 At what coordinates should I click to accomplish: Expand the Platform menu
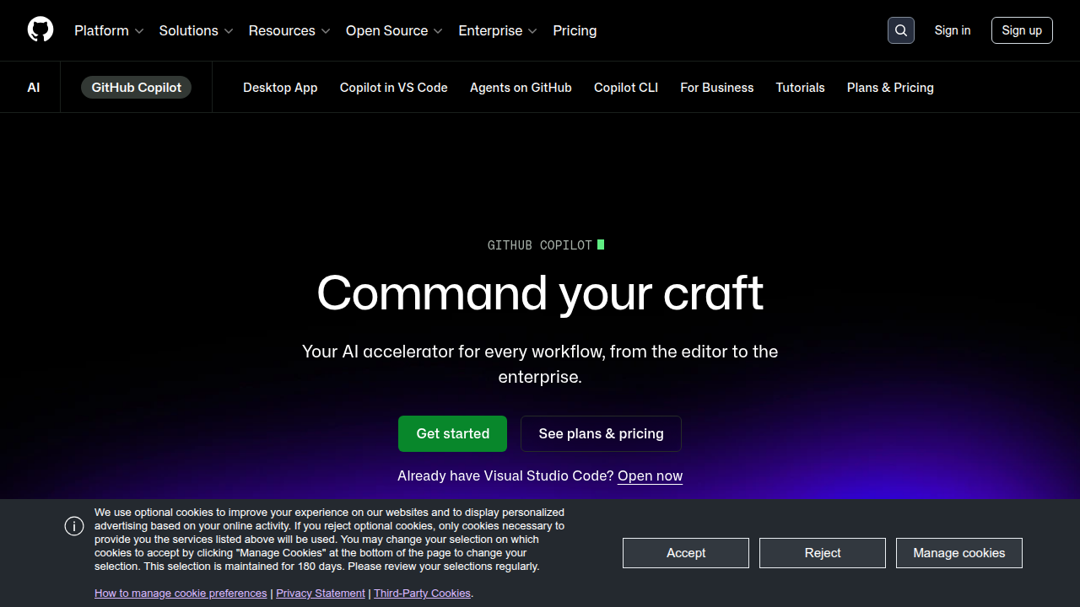pos(109,30)
